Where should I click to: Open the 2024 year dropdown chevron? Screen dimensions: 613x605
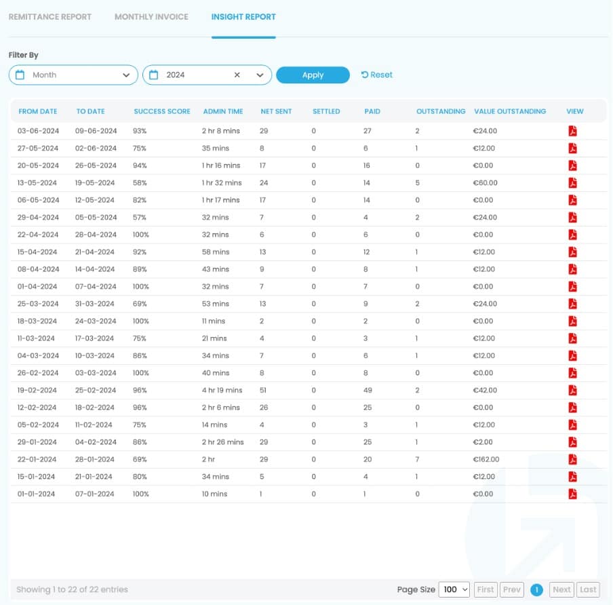260,75
